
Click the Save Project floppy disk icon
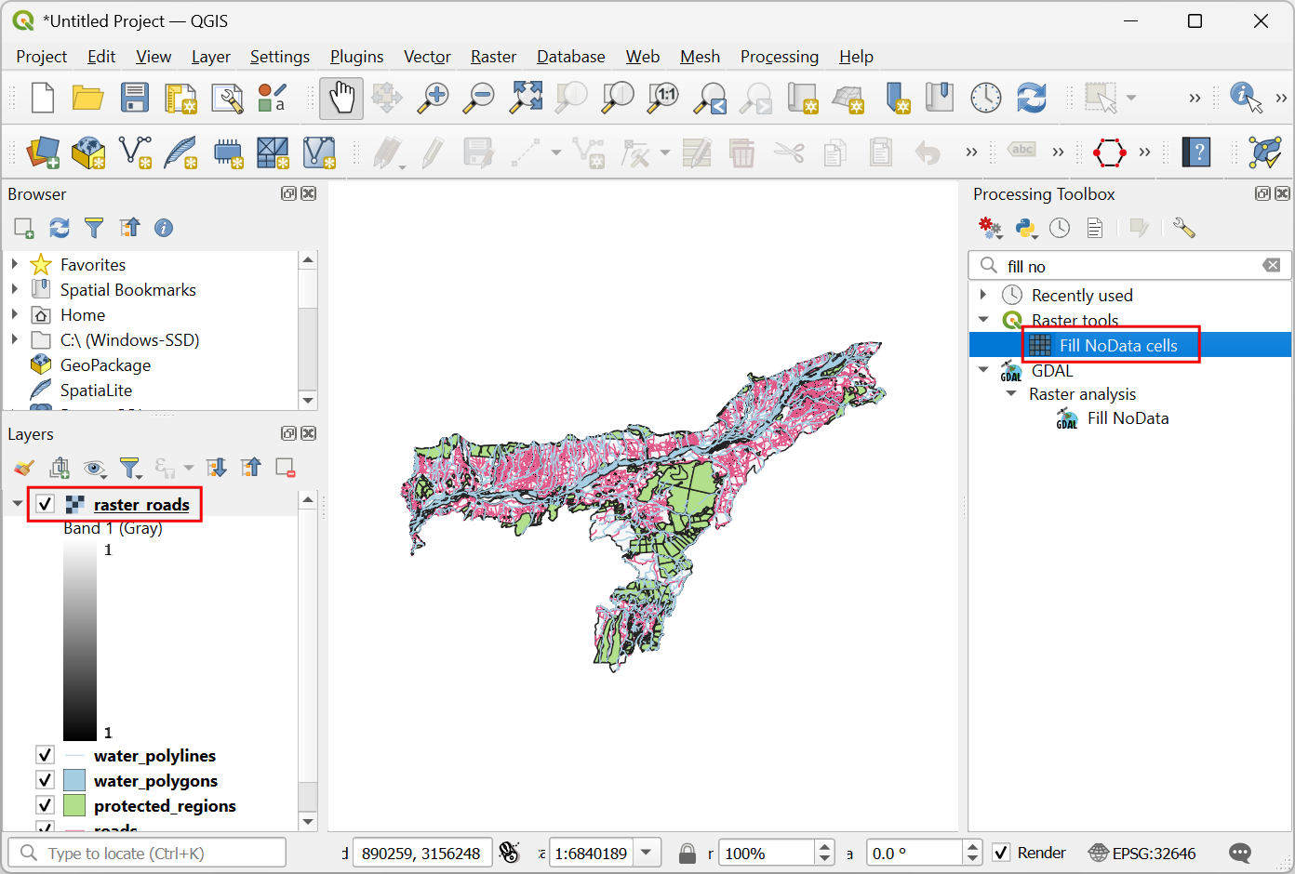click(x=134, y=98)
